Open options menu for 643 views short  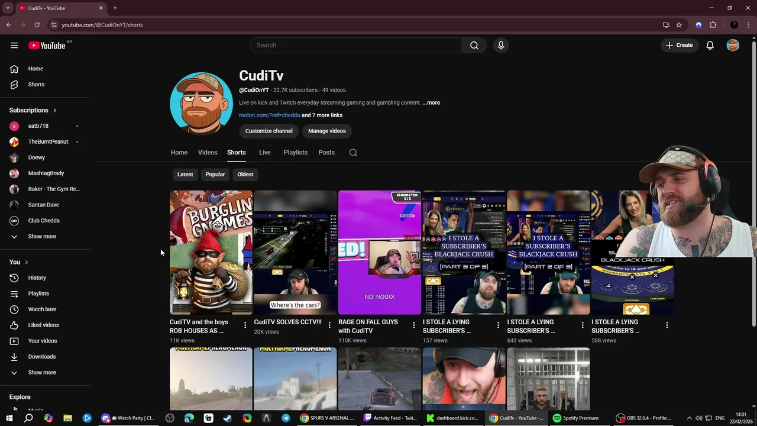click(582, 325)
